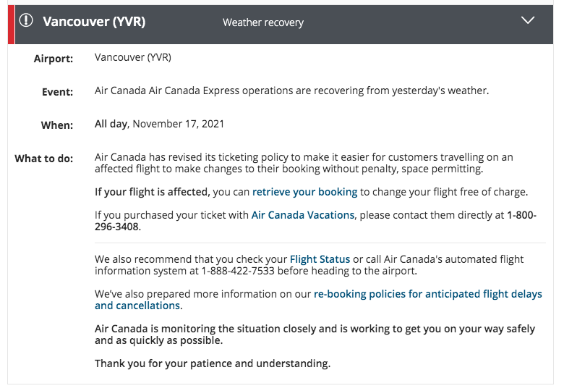The image size is (564, 391).
Task: Open the retrieve your booking link
Action: coord(304,192)
